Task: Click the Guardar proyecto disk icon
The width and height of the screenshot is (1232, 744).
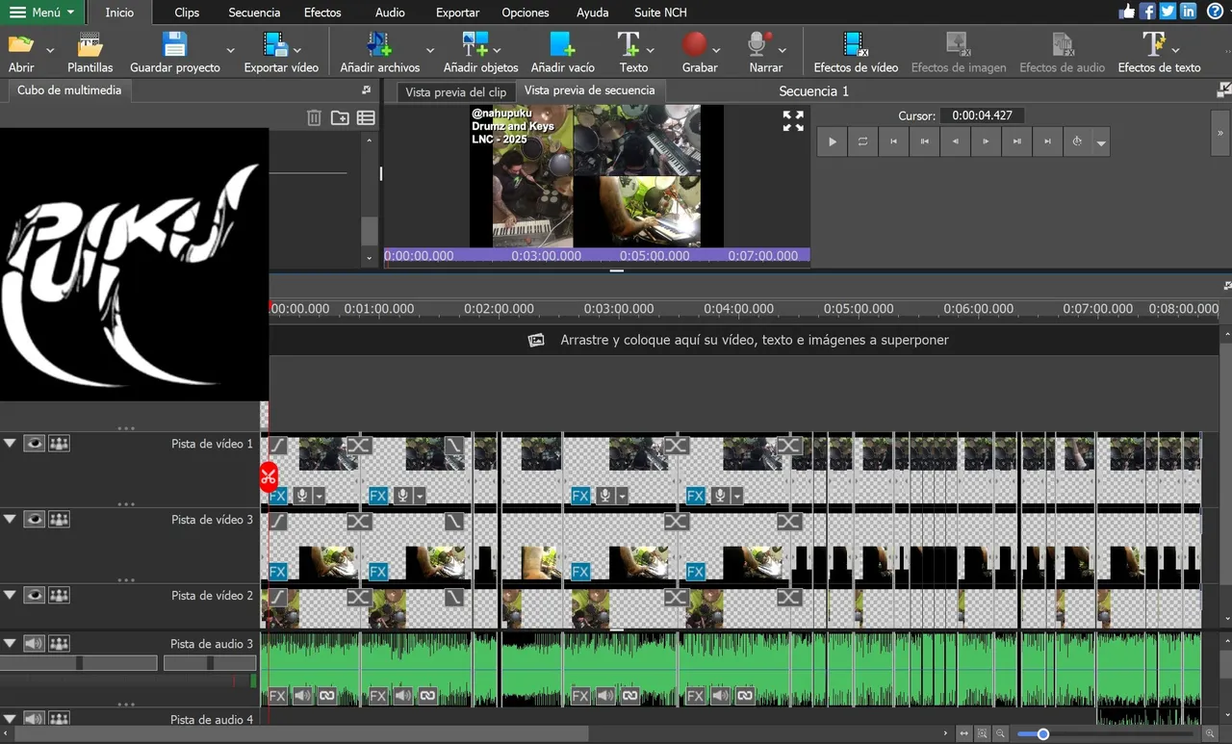Action: 174,44
